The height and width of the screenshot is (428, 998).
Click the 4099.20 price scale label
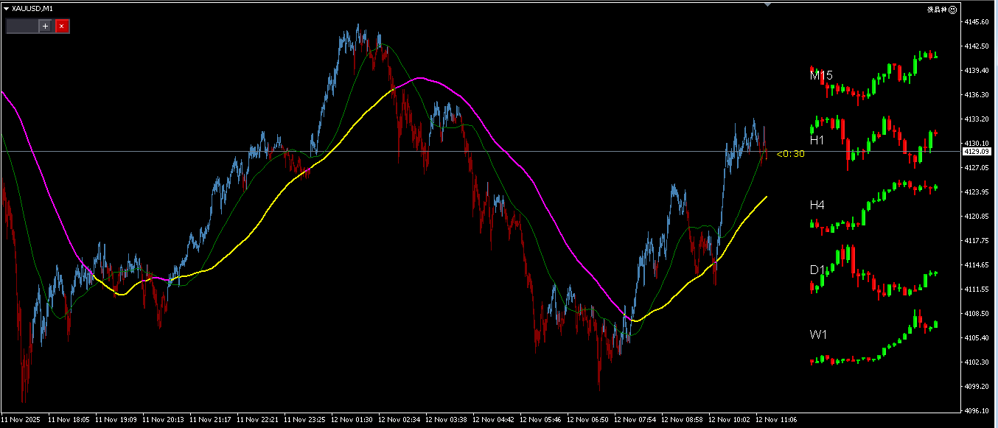click(x=977, y=386)
